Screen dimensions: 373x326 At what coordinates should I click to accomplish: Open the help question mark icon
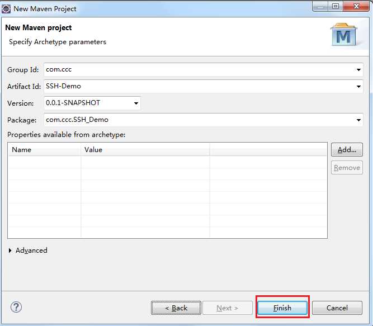click(x=16, y=307)
